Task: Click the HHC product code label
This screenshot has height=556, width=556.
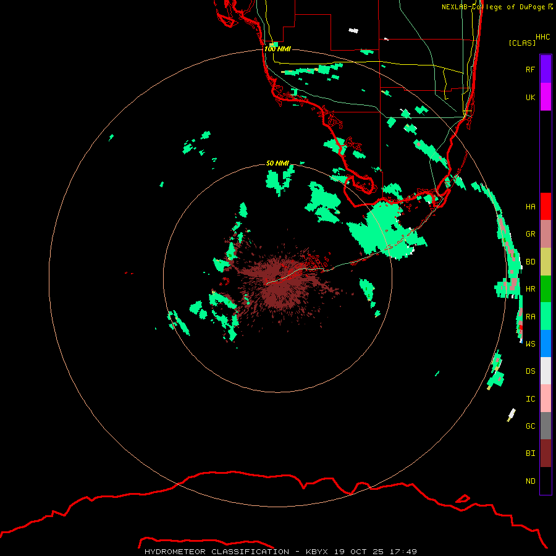Action: 542,37
